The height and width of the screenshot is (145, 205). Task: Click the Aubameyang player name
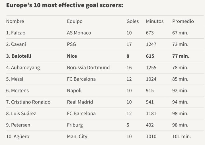23,68
